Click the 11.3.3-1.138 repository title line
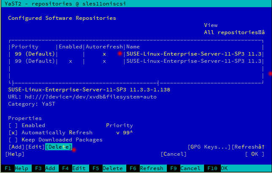Screen dimensions: 272x173 89,90
